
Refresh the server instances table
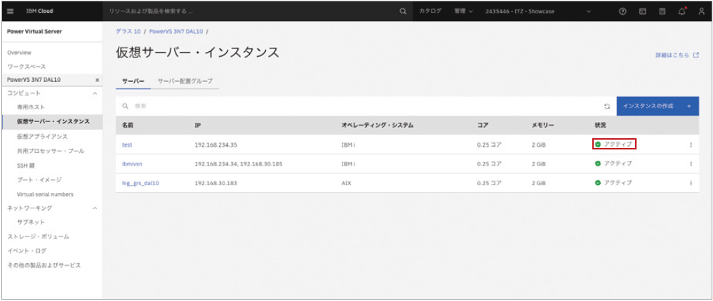coord(606,106)
